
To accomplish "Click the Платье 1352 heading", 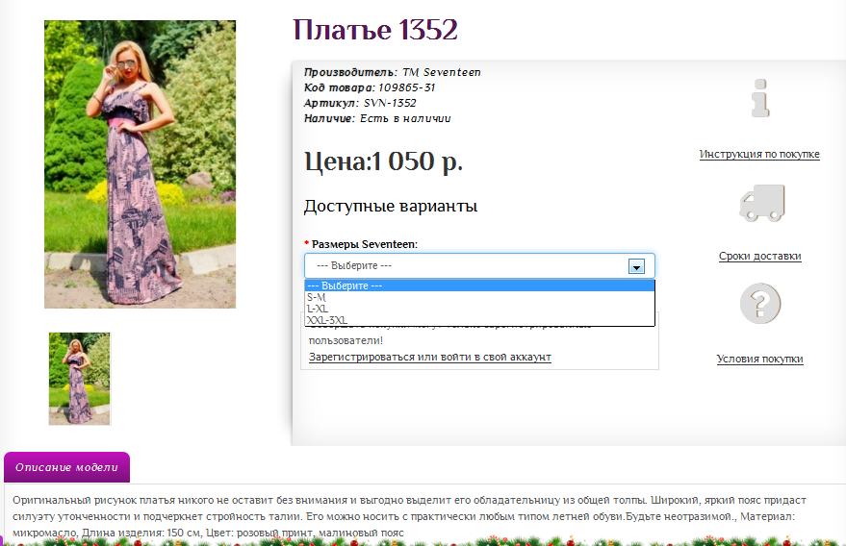I will pos(375,30).
